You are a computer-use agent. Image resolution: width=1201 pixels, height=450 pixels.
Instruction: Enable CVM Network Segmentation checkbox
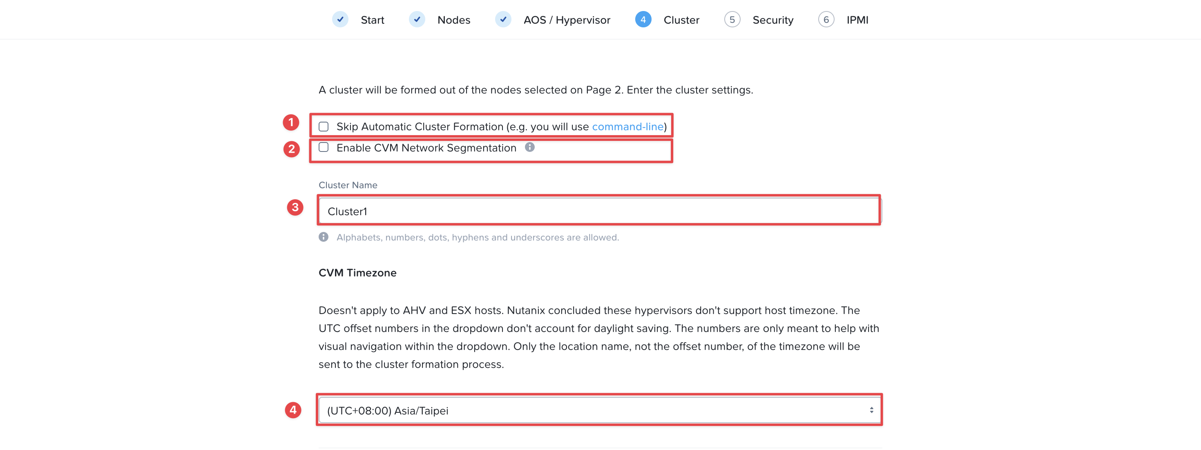[x=324, y=147]
